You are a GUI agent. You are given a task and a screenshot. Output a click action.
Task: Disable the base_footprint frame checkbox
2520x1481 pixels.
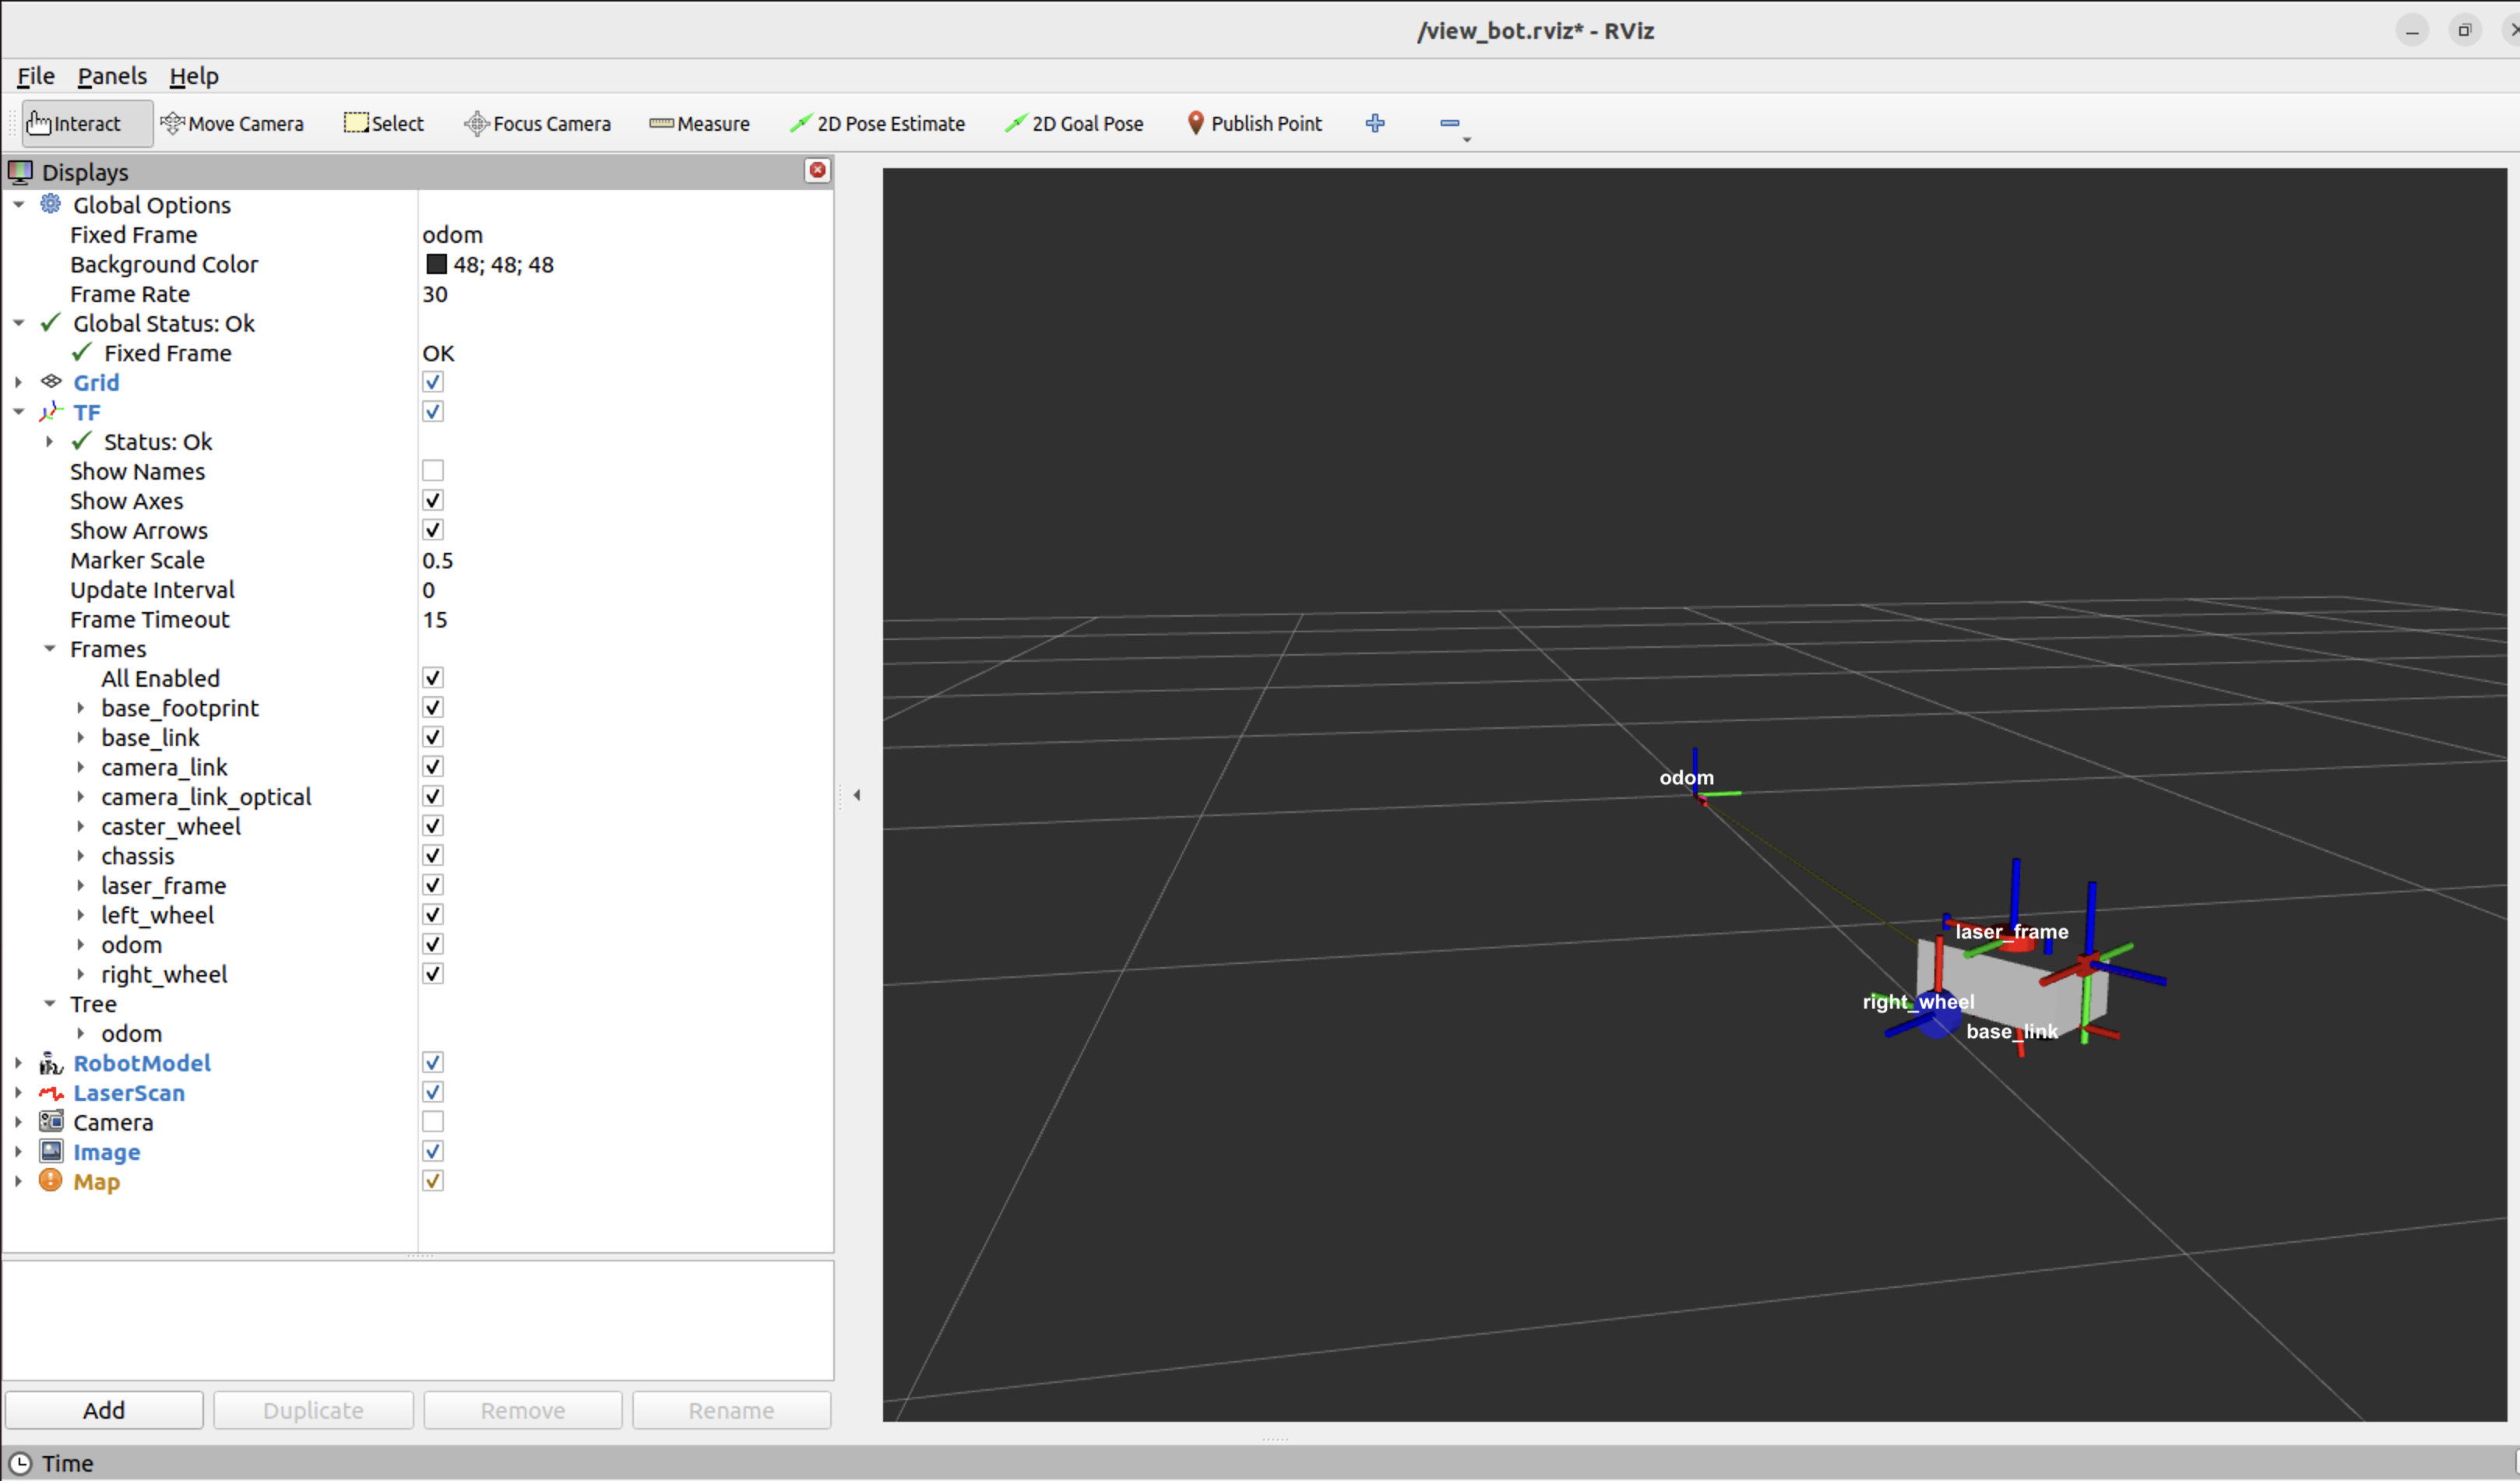click(x=433, y=708)
